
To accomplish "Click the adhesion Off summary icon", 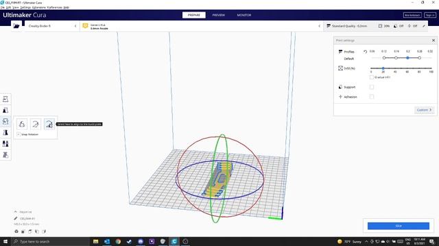I will coord(410,26).
